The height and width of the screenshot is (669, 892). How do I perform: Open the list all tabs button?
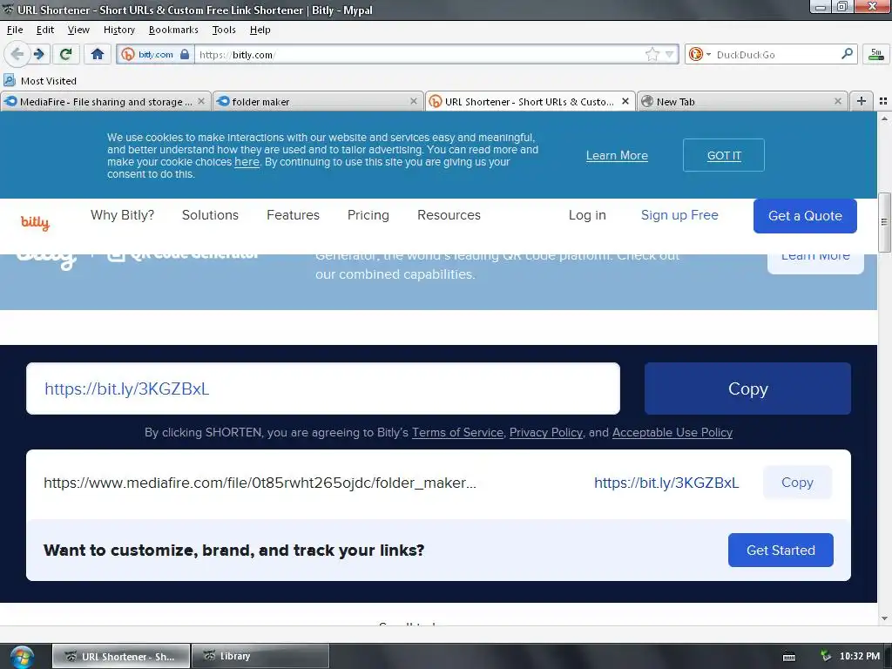[883, 101]
